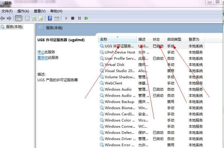Sort by the 描述 column header
The height and width of the screenshot is (148, 224).
[x=144, y=39]
